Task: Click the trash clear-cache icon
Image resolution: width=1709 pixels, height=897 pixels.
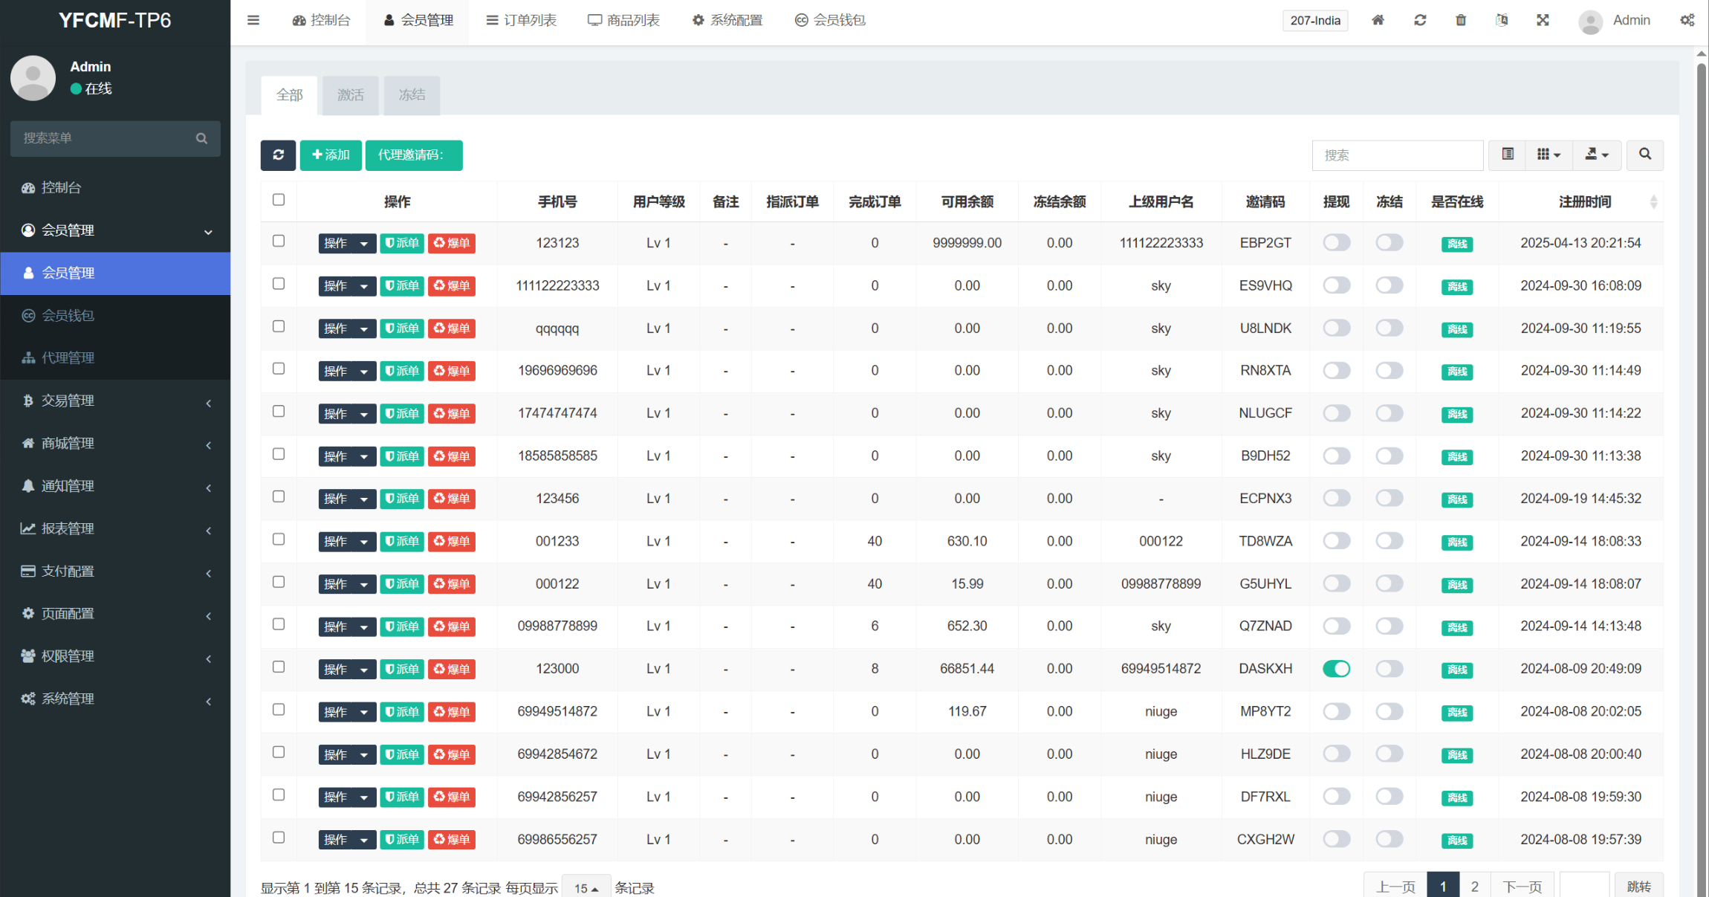Action: 1460,20
